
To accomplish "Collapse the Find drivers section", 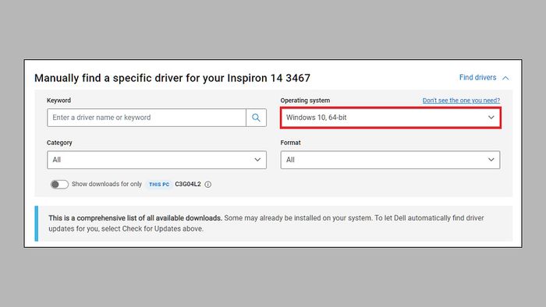I will pyautogui.click(x=484, y=78).
